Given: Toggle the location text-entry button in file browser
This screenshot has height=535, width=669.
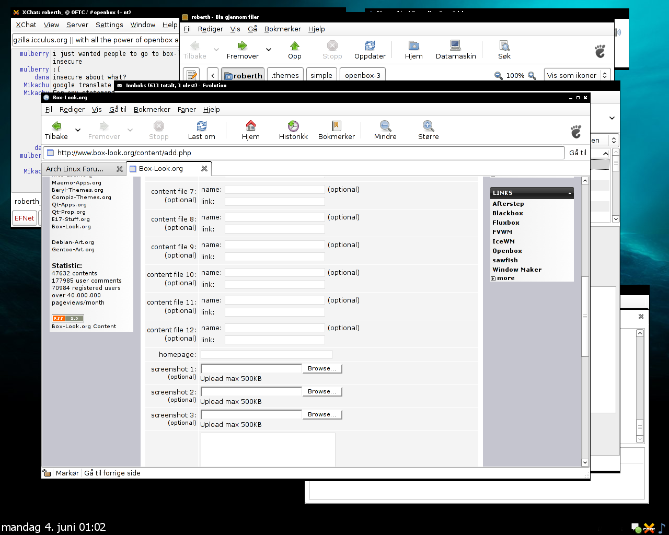Looking at the screenshot, I should pos(191,75).
